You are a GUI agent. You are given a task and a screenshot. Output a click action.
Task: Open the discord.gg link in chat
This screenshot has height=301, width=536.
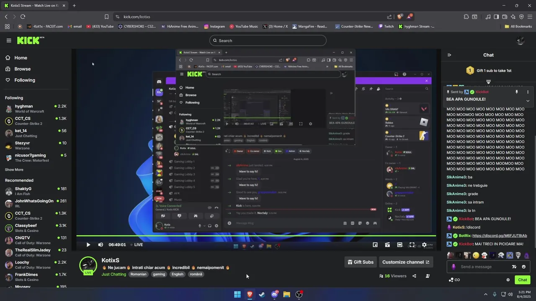500,236
